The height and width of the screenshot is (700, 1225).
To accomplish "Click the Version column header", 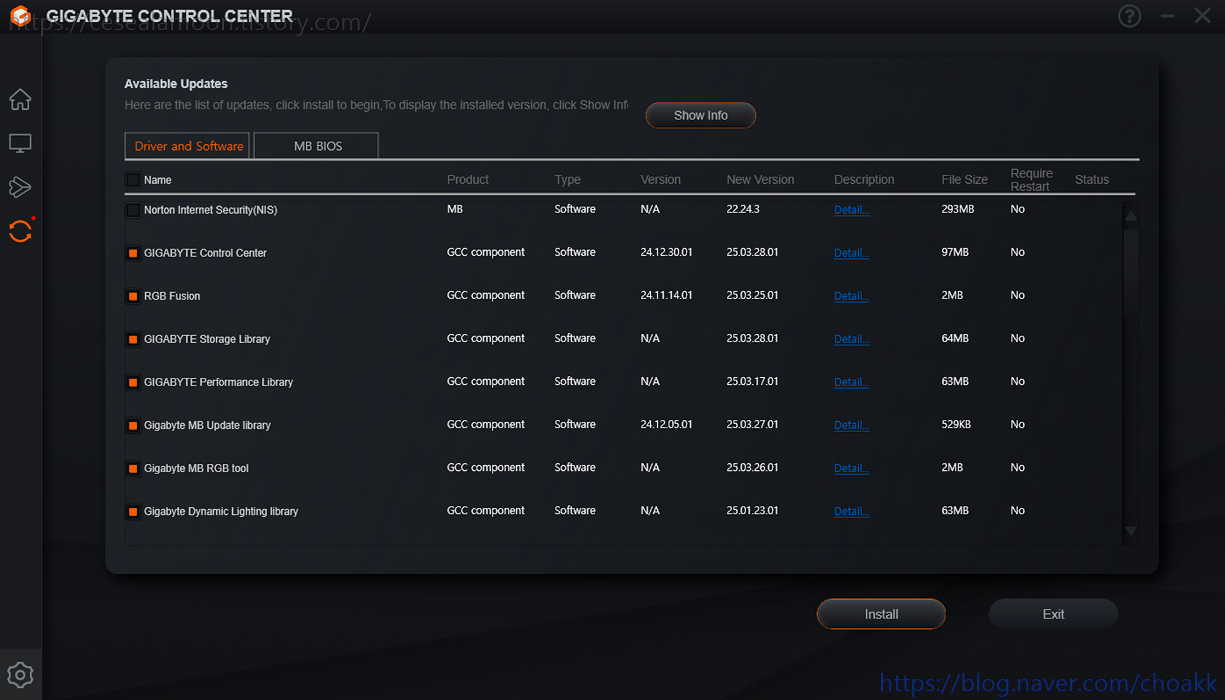I will click(660, 180).
